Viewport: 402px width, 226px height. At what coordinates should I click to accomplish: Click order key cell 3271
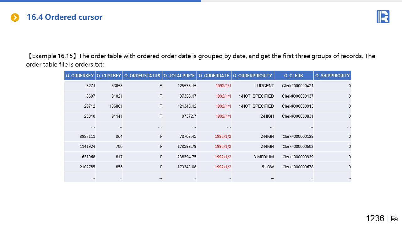(90, 86)
